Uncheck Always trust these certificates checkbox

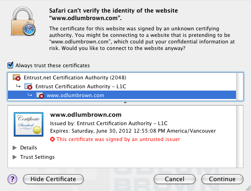tap(10, 65)
